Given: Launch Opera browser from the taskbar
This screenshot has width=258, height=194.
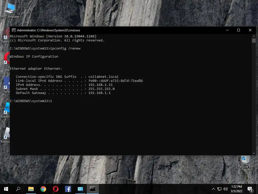Looking at the screenshot, I should pos(56,189).
